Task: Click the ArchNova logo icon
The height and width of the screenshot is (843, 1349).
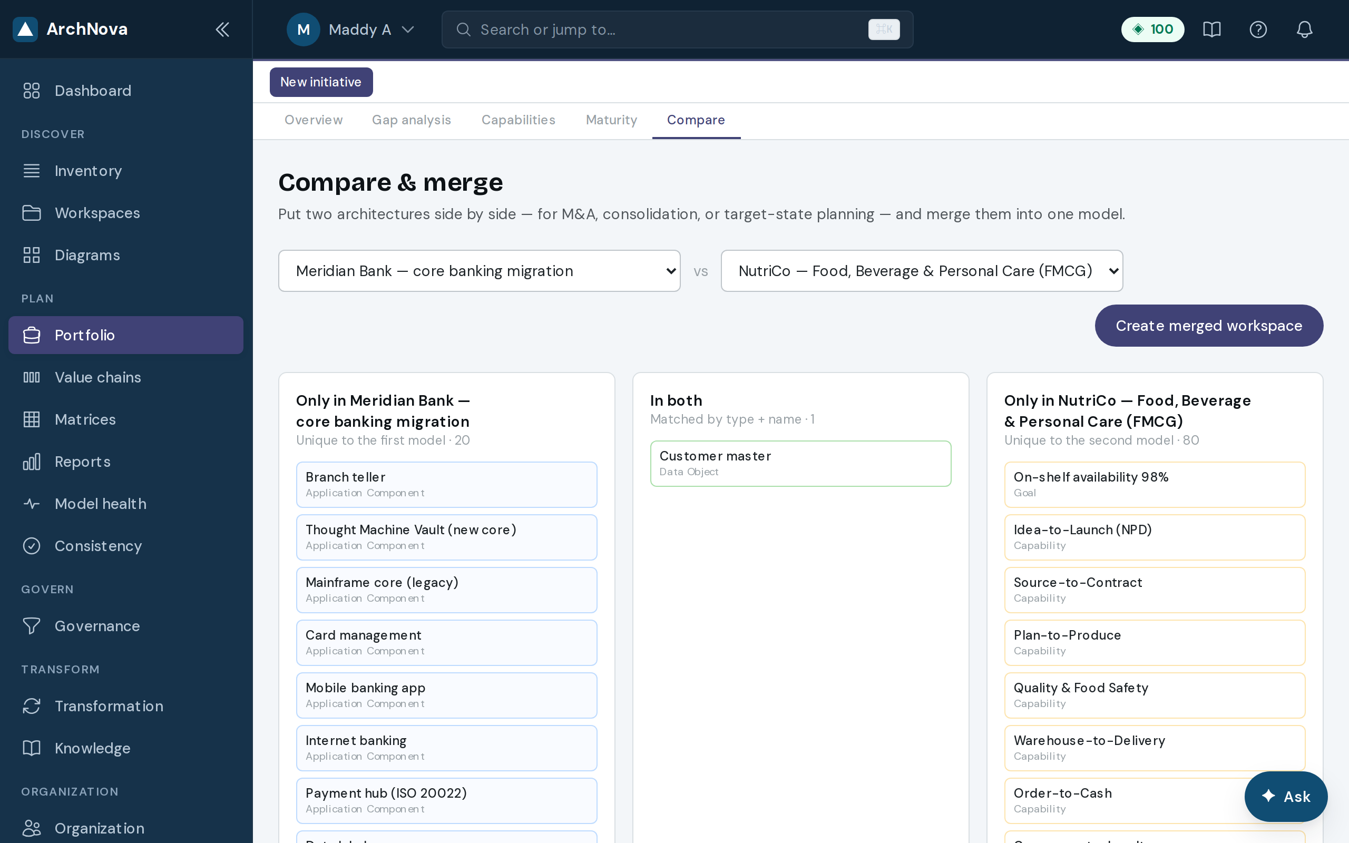Action: pyautogui.click(x=25, y=29)
